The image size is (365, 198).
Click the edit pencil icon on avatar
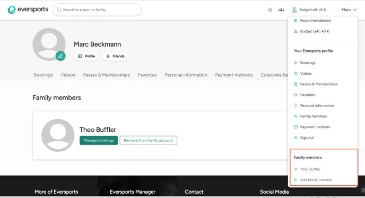point(60,56)
